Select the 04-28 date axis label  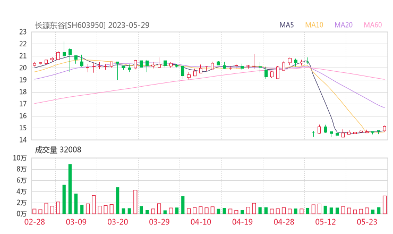click(x=284, y=222)
